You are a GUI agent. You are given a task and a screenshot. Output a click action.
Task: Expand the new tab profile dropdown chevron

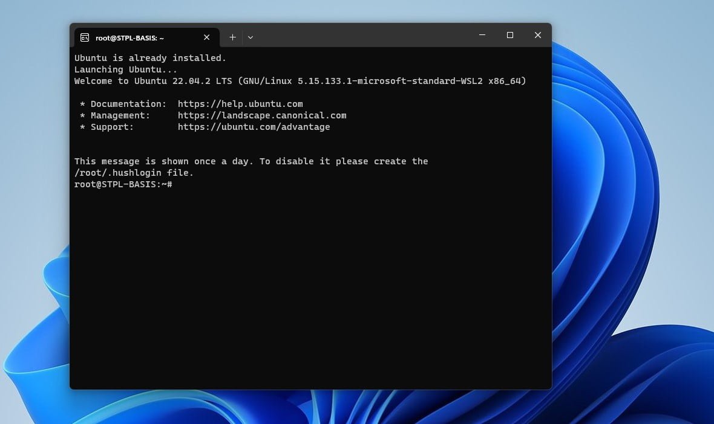(x=251, y=37)
